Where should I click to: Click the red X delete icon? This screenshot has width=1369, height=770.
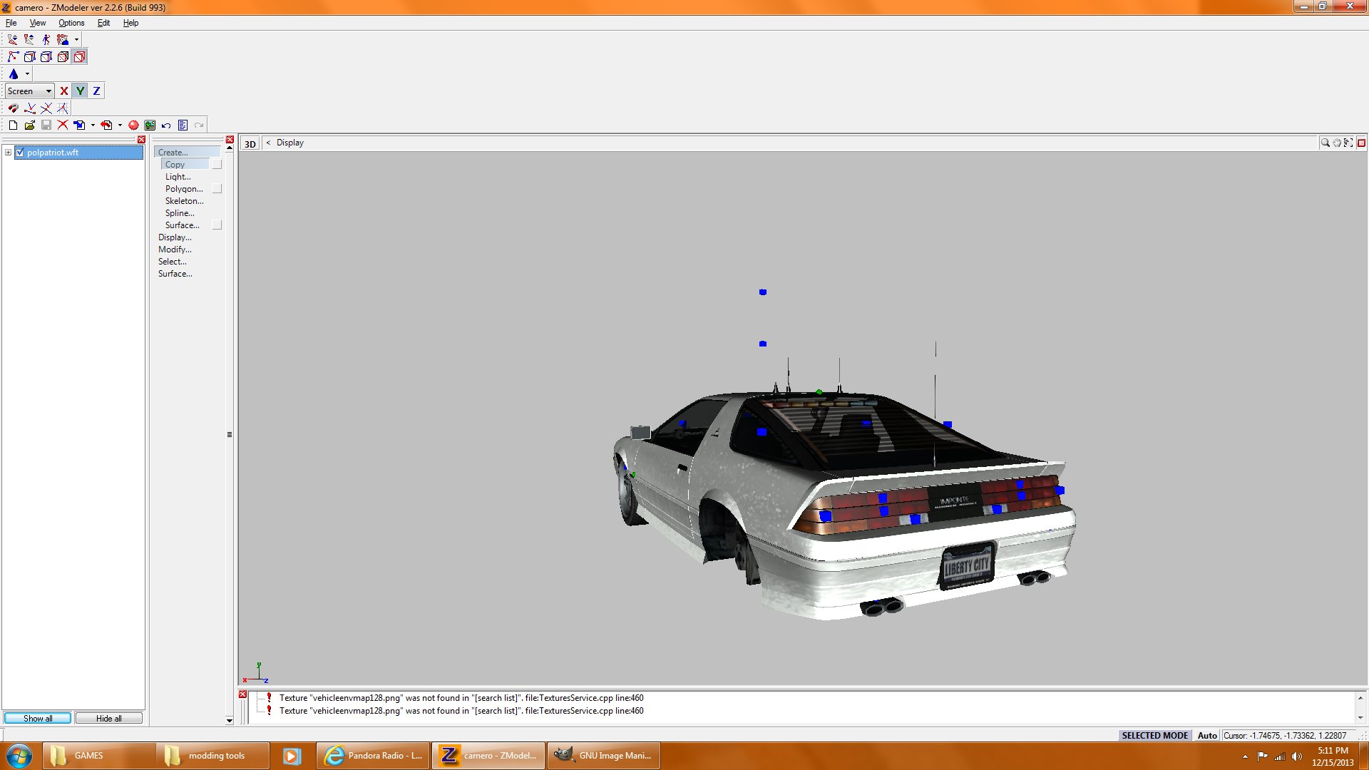63,125
